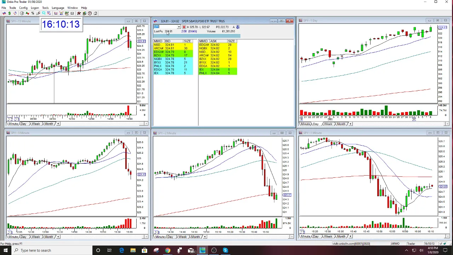Open messages with the envelope icon

coord(72,13)
